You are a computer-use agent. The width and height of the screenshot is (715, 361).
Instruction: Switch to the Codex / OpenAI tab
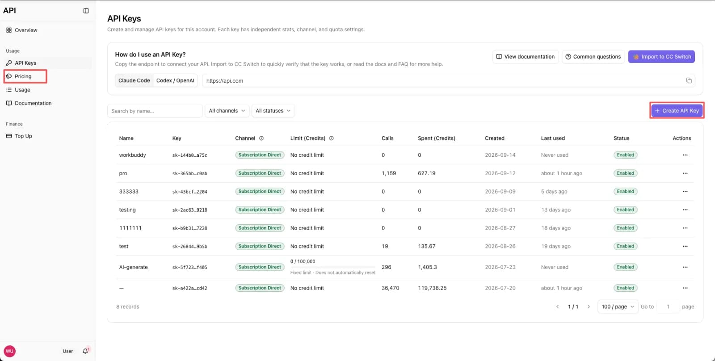[x=175, y=80]
